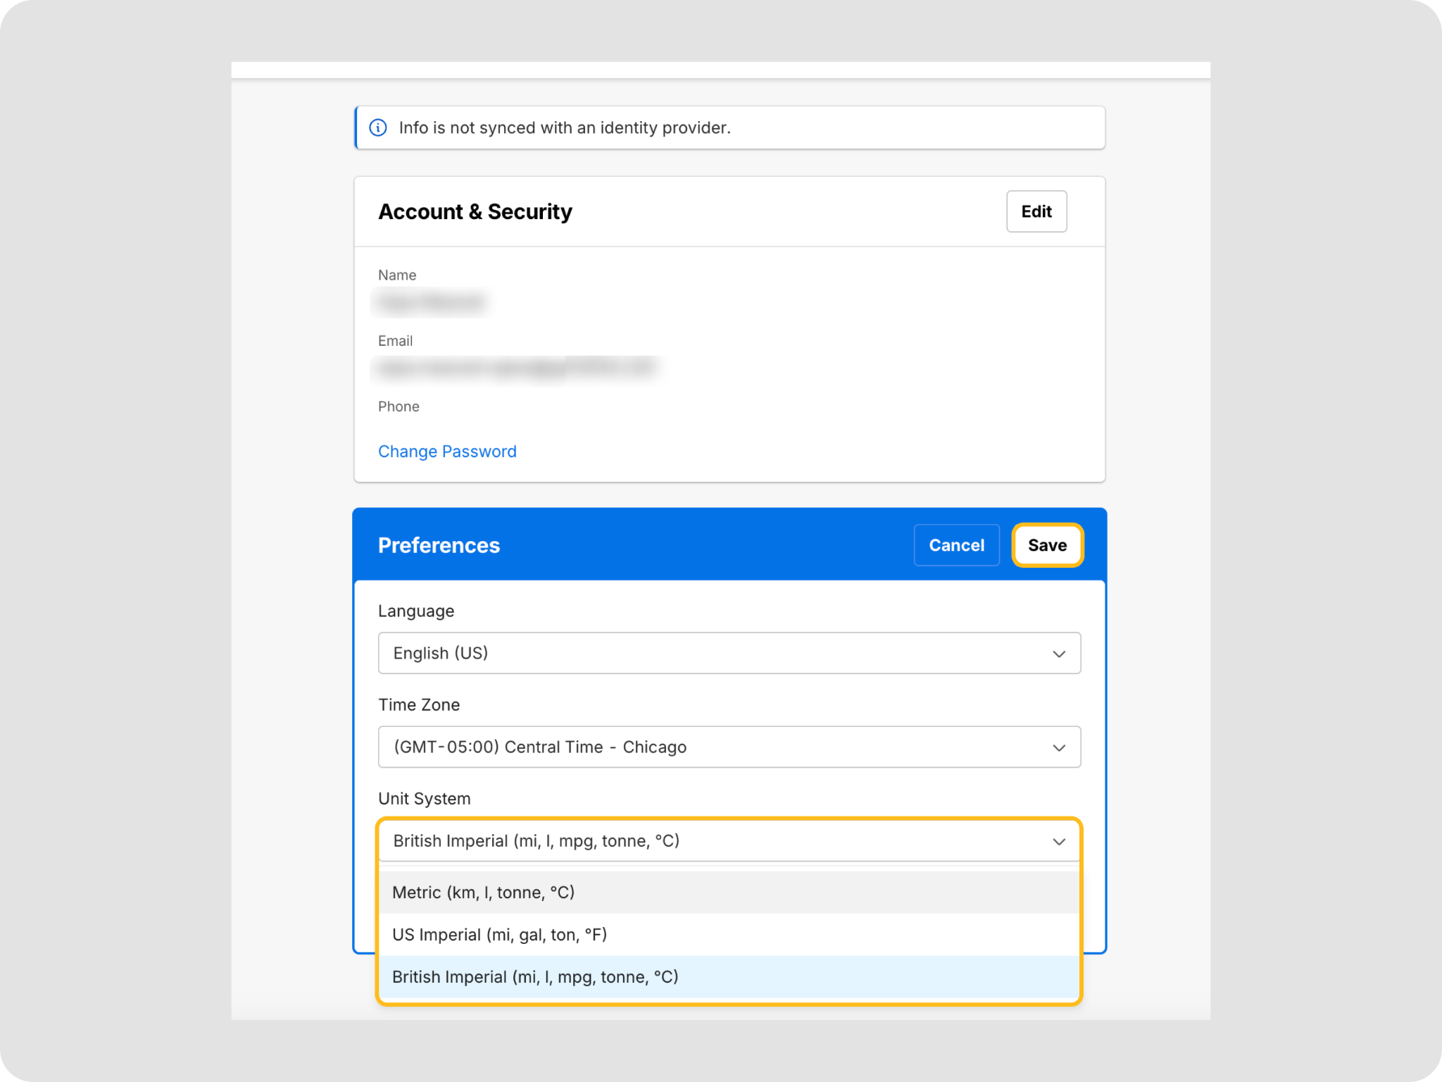Image resolution: width=1442 pixels, height=1082 pixels.
Task: Click the Time Zone dropdown chevron arrow
Action: tap(1058, 747)
